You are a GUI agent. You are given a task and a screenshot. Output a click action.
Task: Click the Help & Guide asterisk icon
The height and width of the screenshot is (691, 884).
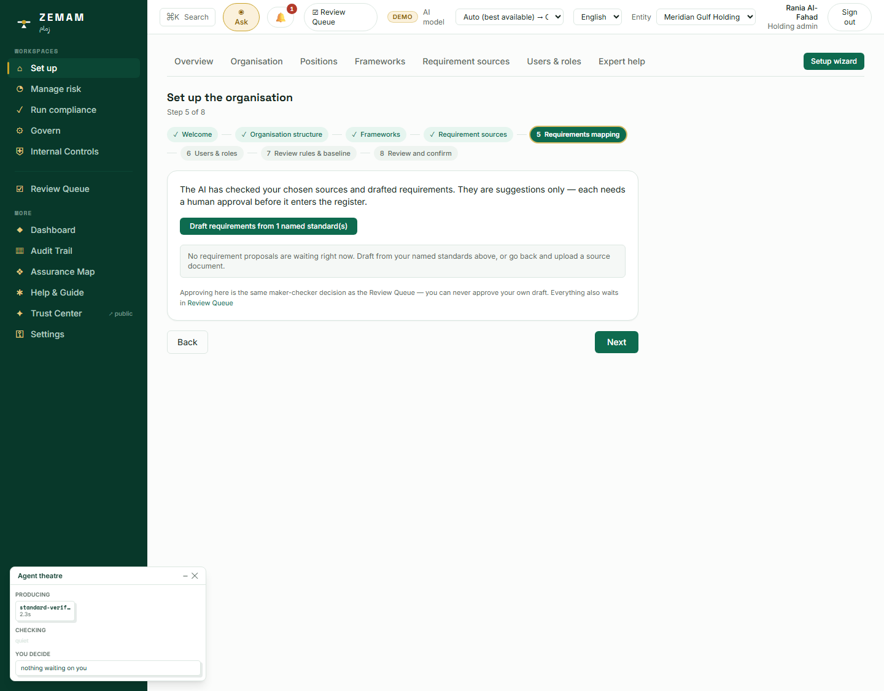(20, 292)
